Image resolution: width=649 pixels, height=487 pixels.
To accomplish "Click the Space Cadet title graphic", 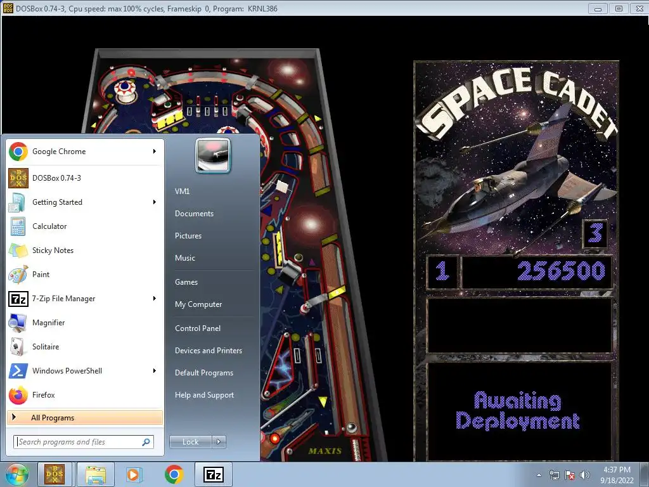I will pyautogui.click(x=517, y=103).
